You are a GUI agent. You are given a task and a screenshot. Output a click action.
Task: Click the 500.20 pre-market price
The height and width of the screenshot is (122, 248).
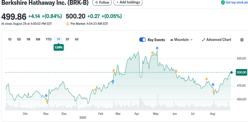pyautogui.click(x=75, y=16)
